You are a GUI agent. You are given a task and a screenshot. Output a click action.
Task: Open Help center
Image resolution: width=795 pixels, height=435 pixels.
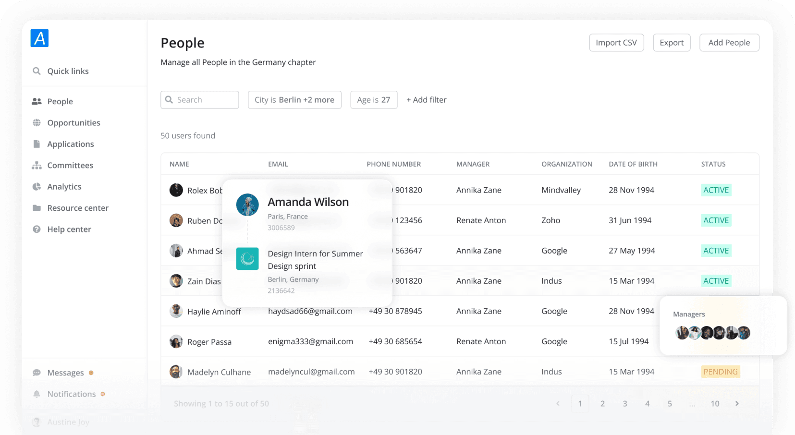click(x=69, y=229)
